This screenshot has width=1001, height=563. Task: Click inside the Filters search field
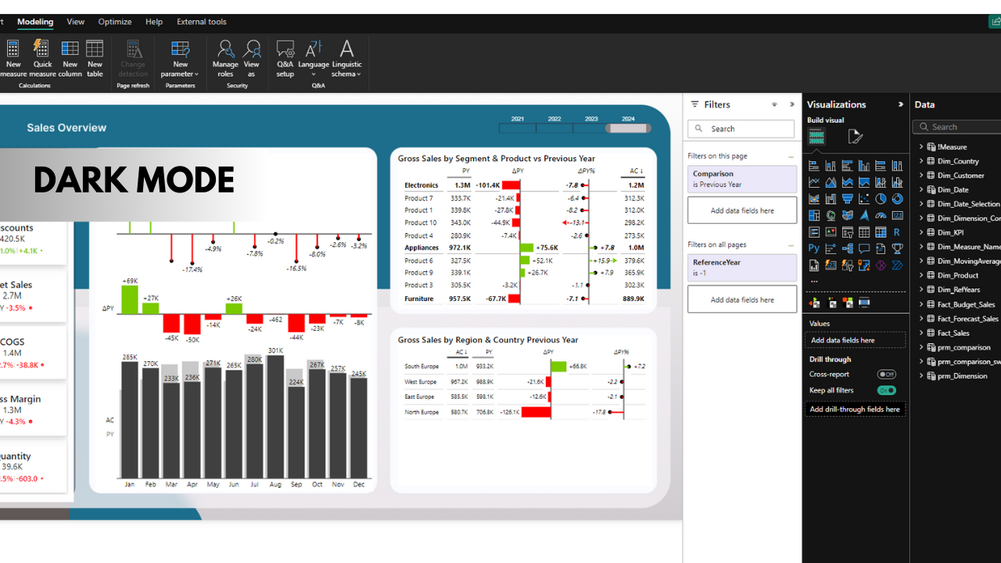point(741,128)
